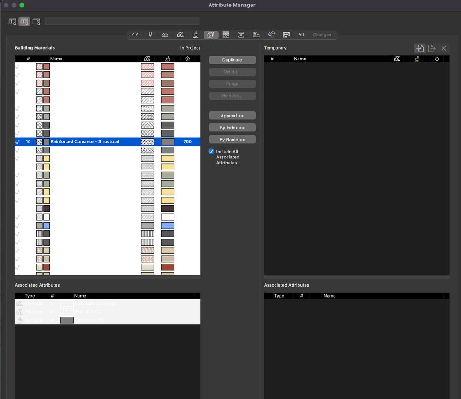Show the Line Types attribute tab
Screen dimensions: 461x399
point(165,35)
